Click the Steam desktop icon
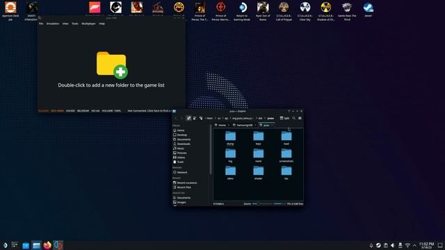The image size is (445, 250). (x=368, y=9)
